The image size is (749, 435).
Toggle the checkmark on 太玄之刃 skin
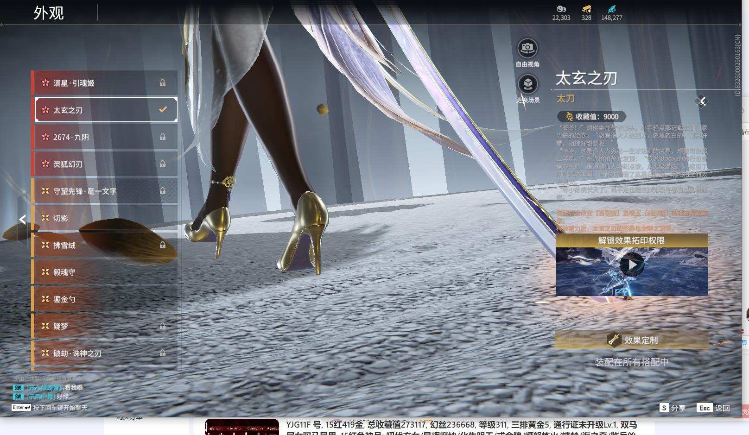(x=163, y=110)
